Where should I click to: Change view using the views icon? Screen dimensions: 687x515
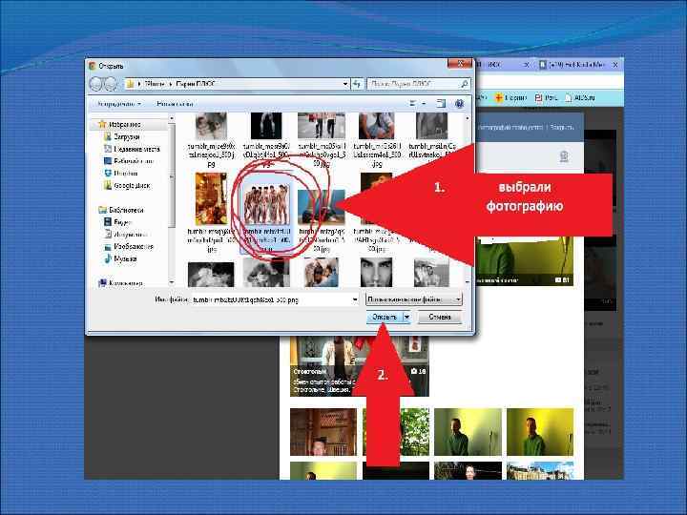click(413, 104)
